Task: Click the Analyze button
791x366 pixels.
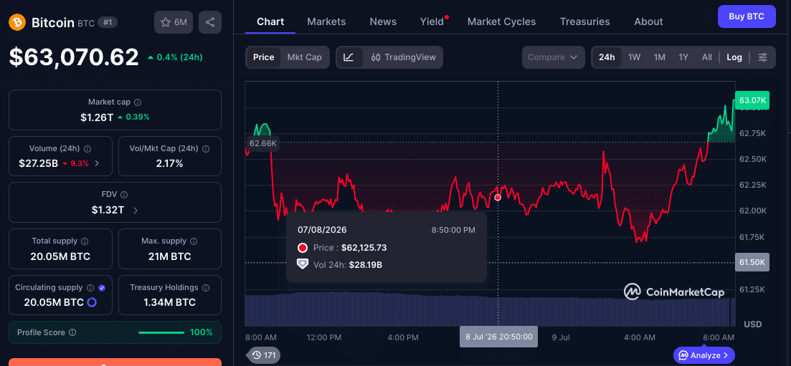Action: point(704,355)
